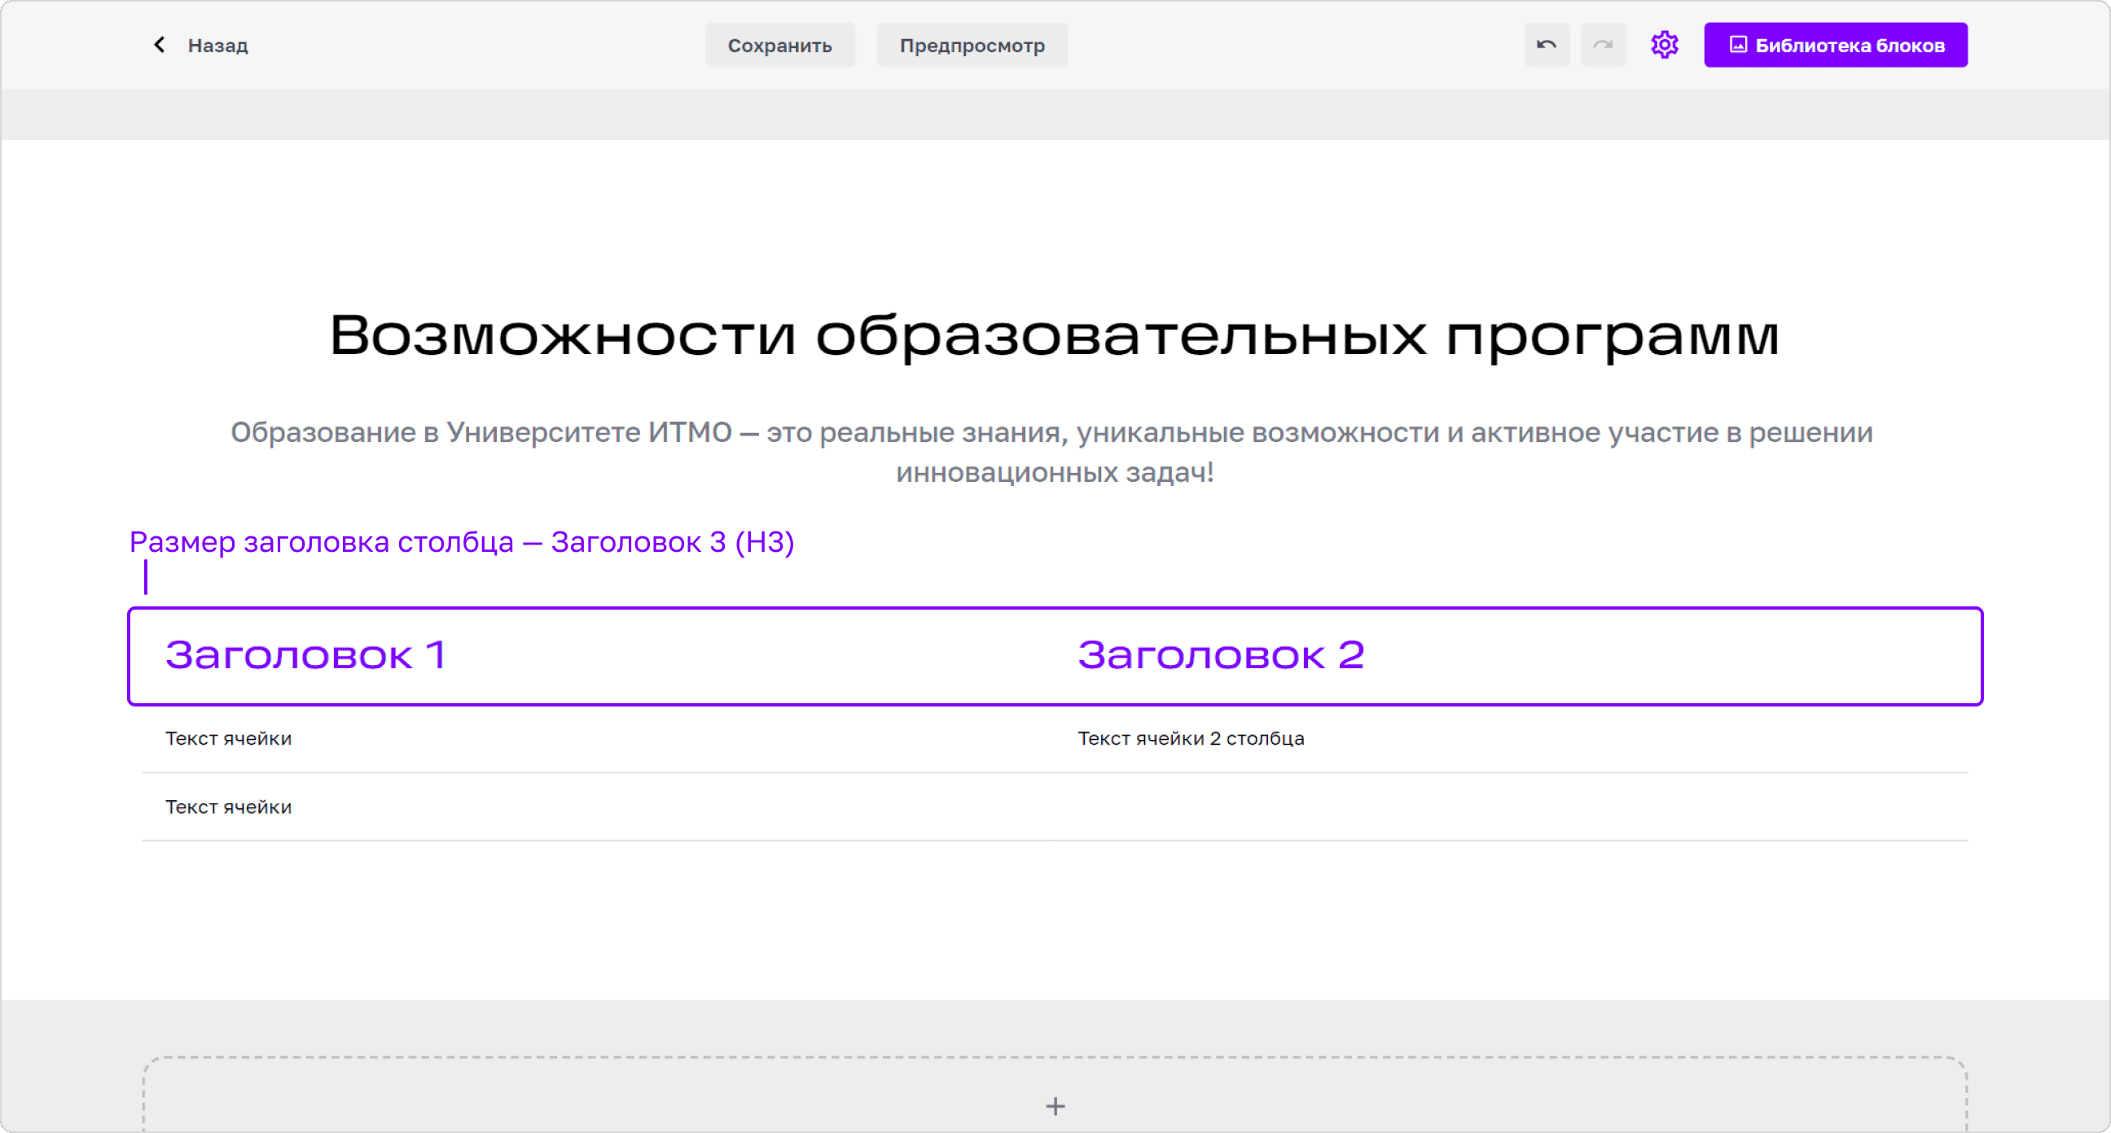Undo the last action
This screenshot has height=1133, width=2111.
1547,45
